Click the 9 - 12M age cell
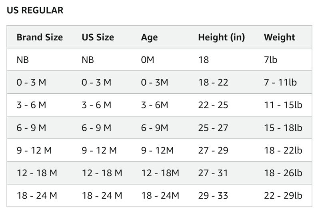 pyautogui.click(x=157, y=151)
